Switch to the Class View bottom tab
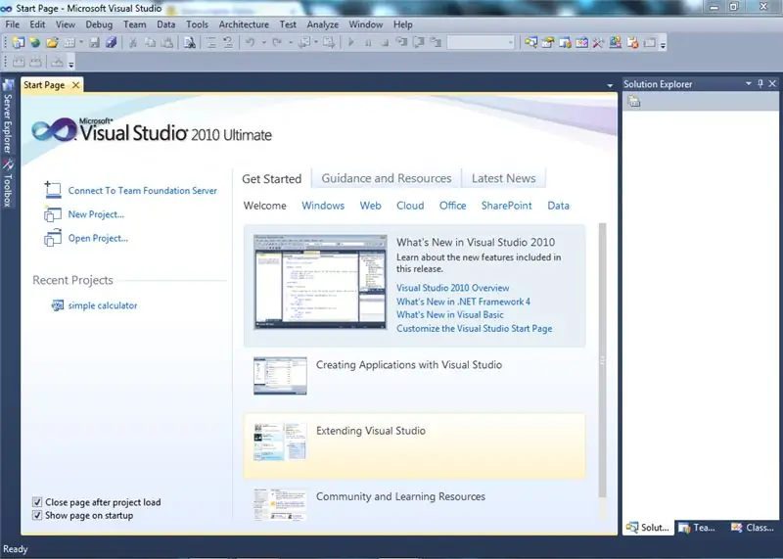Screen dimensions: 783x559 pyautogui.click(x=752, y=527)
